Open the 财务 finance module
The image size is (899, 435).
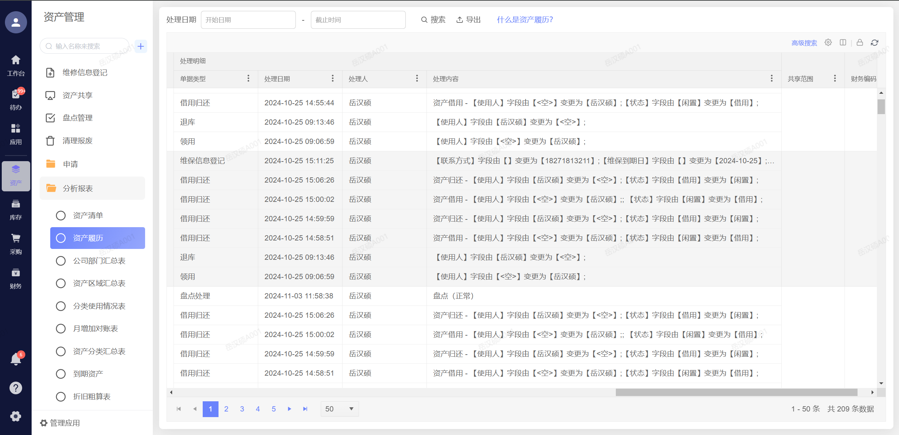click(x=16, y=278)
